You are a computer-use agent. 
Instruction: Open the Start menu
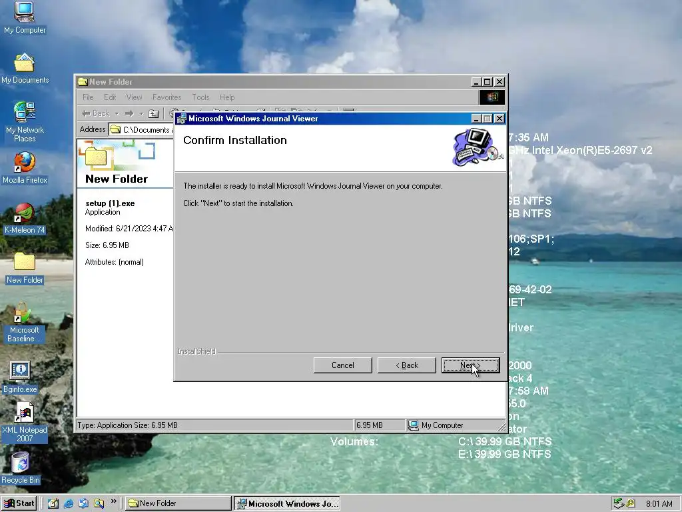[x=19, y=503]
